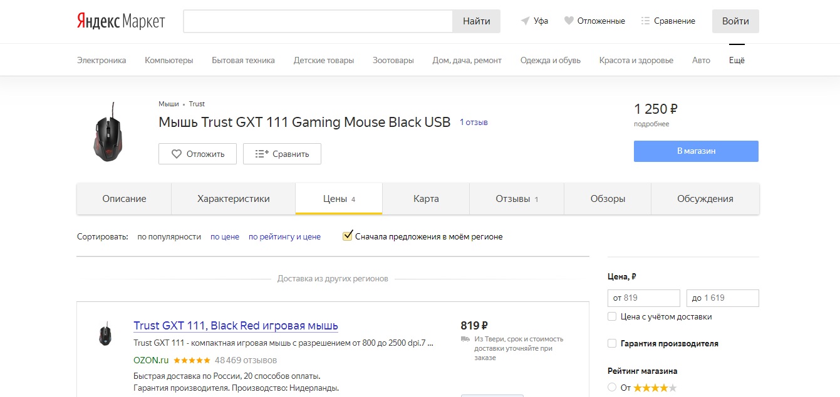Focus the main search input field
Viewport: 840px width, 397px height.
318,21
